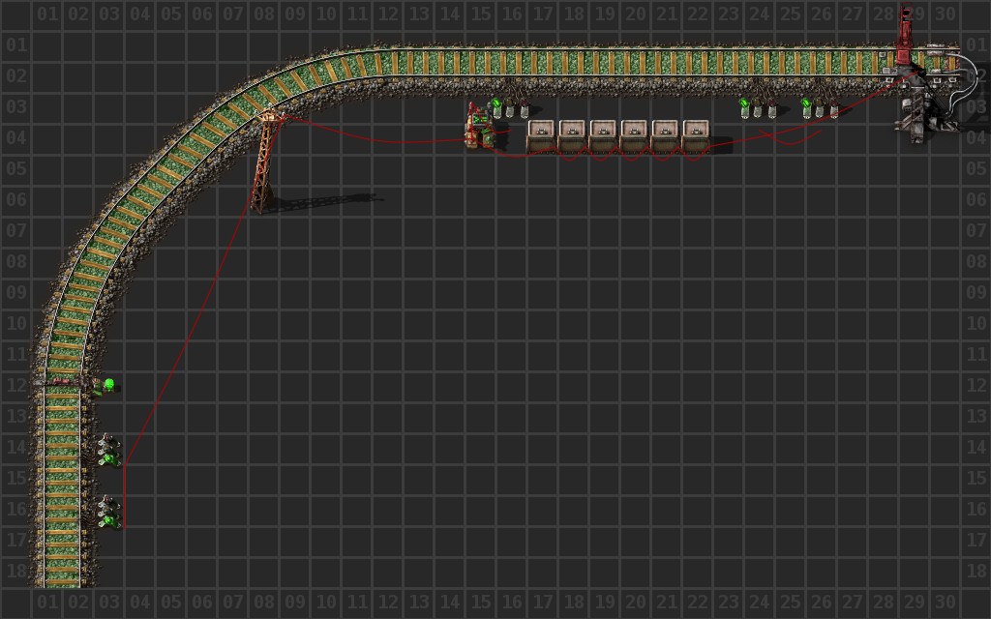Image resolution: width=991 pixels, height=619 pixels.
Task: Click the vertical rail section at row 17
Action: pyautogui.click(x=62, y=540)
